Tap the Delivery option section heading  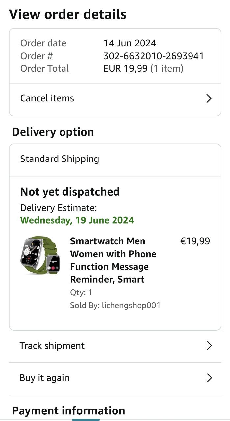click(x=53, y=132)
